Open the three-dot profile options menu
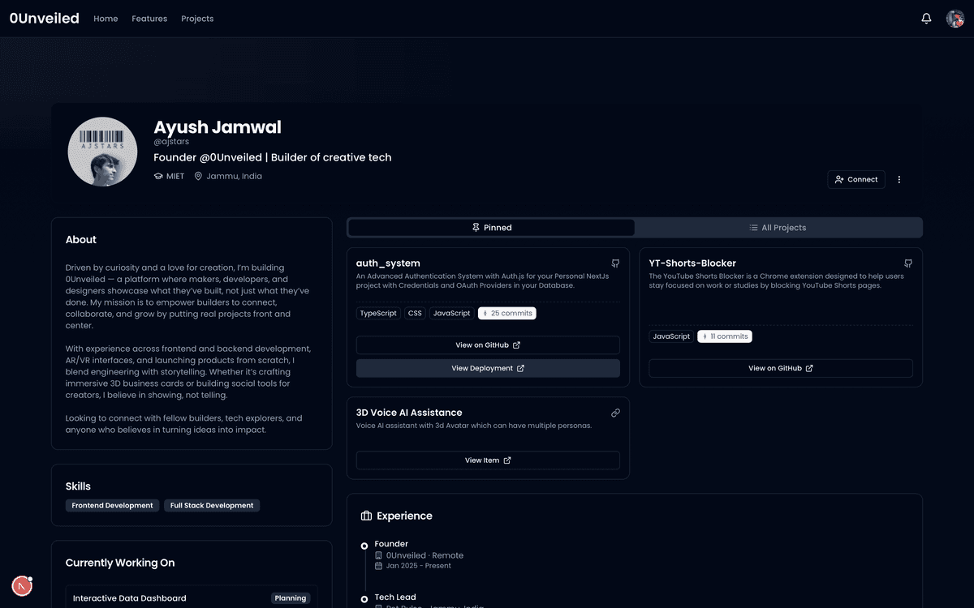This screenshot has height=608, width=974. [x=899, y=179]
